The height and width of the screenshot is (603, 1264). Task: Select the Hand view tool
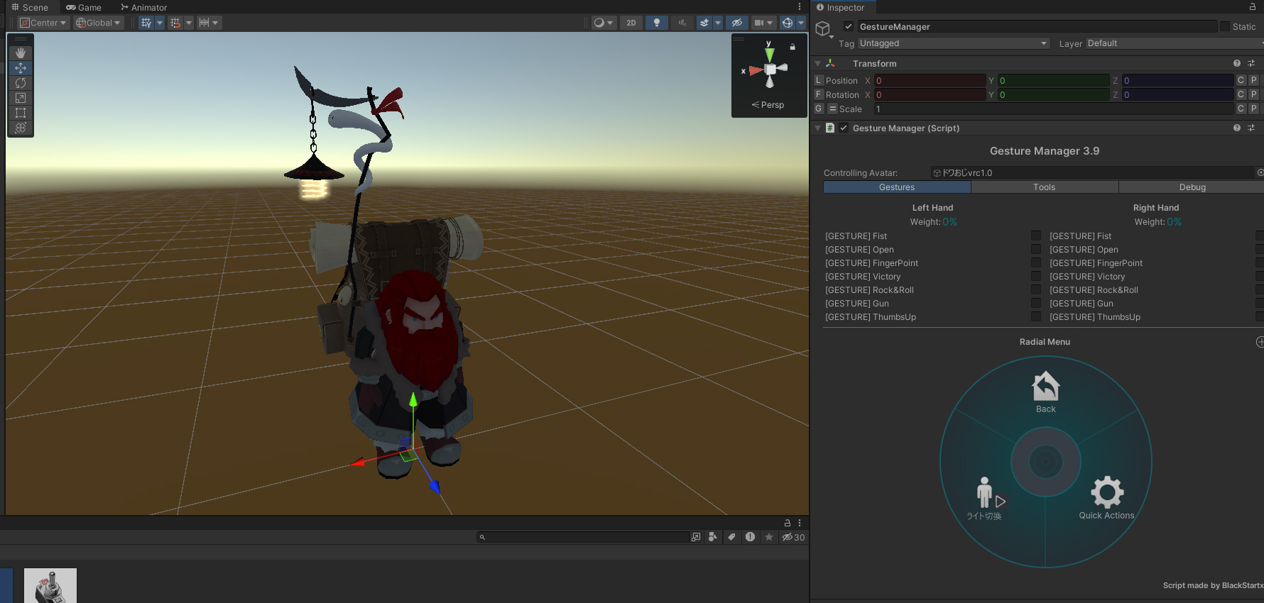point(21,53)
